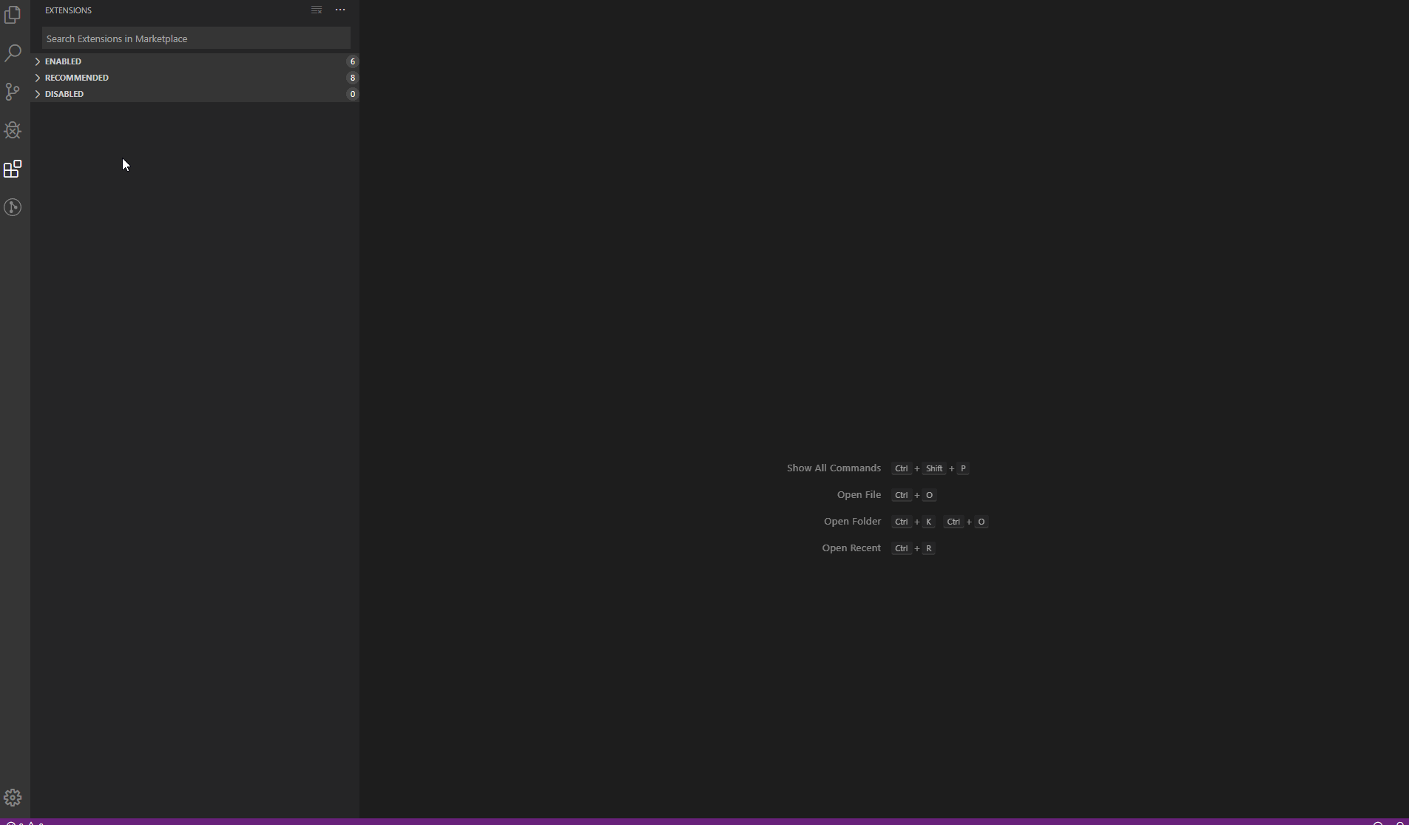Open the Source Control view

(13, 92)
